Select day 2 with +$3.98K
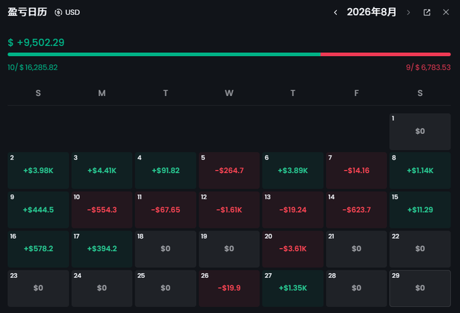Image resolution: width=460 pixels, height=313 pixels. 38,170
